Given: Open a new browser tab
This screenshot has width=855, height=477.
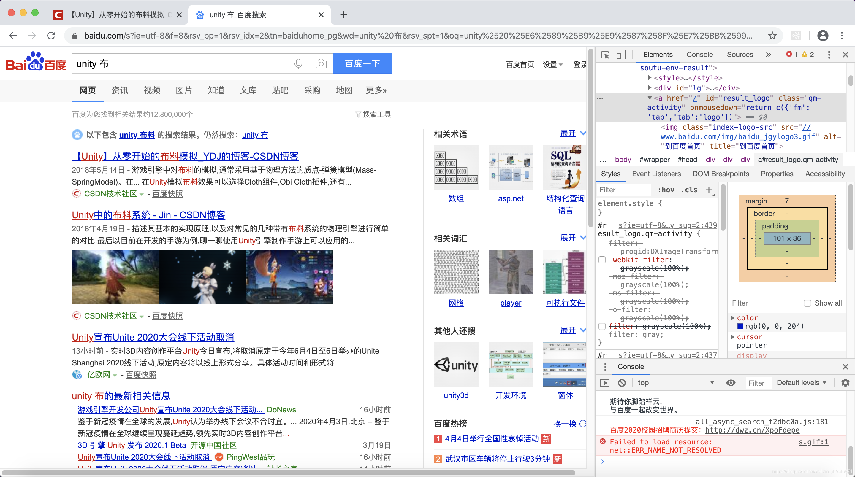Looking at the screenshot, I should tap(343, 15).
